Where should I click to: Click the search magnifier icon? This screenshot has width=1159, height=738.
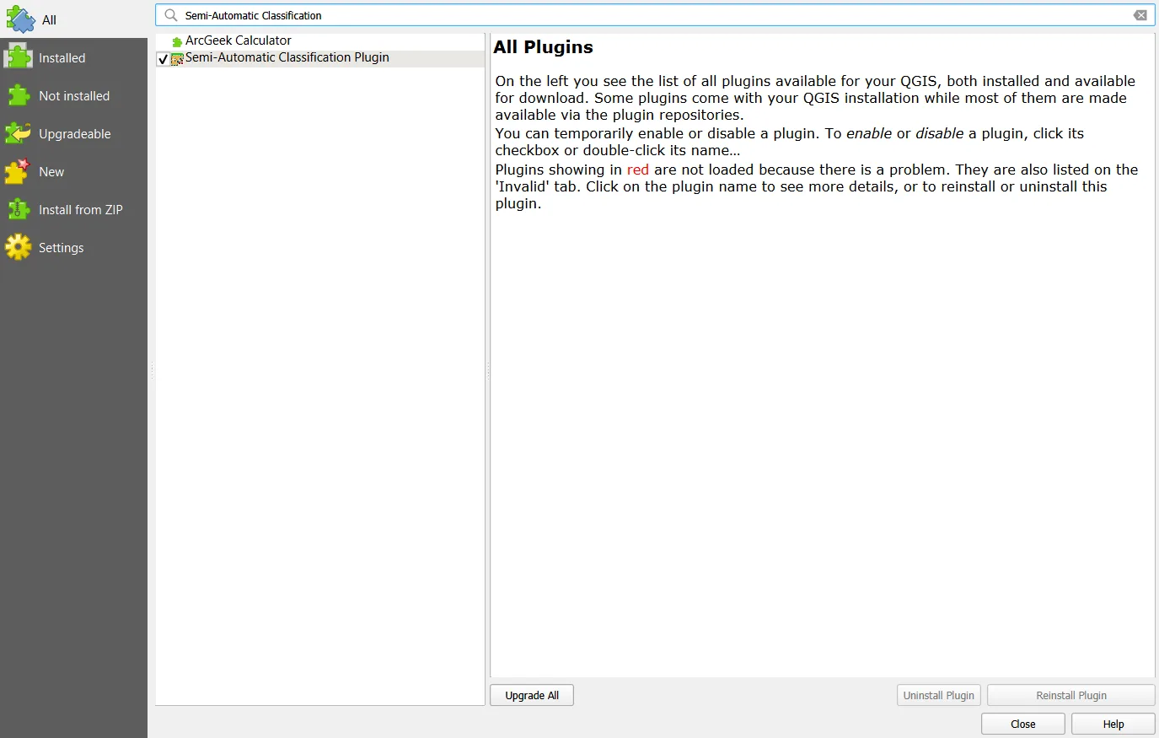point(171,15)
